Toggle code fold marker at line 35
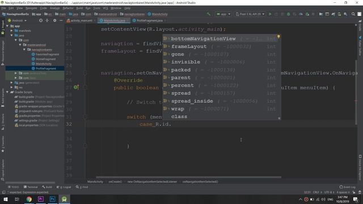 tap(85, 146)
